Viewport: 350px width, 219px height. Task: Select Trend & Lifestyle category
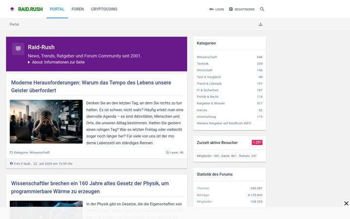coord(209,84)
